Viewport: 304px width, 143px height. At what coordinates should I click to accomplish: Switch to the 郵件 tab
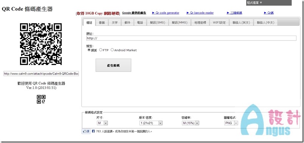(x=127, y=22)
